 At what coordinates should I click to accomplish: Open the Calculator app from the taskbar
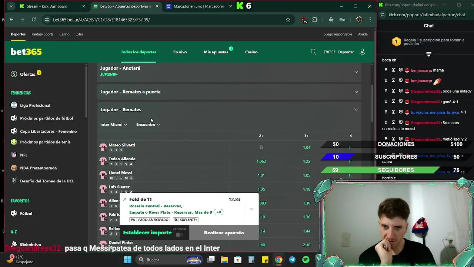click(x=251, y=260)
